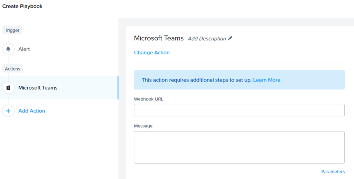The width and height of the screenshot is (354, 179).
Task: Click inside the Message text area
Action: (239, 147)
